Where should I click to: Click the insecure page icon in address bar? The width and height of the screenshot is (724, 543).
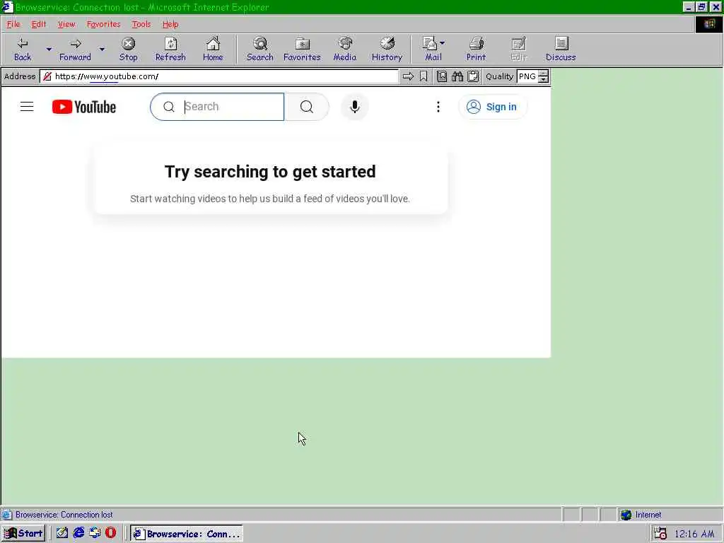(47, 76)
